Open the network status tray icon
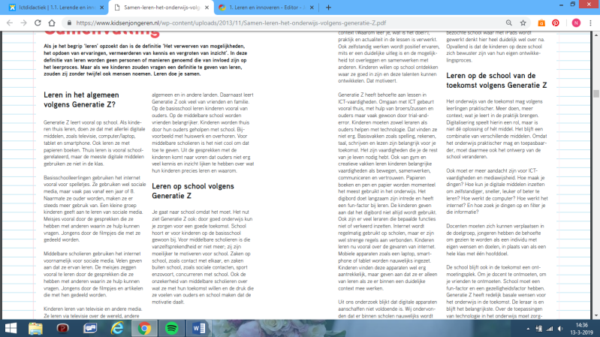The width and height of the screenshot is (600, 337). (x=550, y=329)
